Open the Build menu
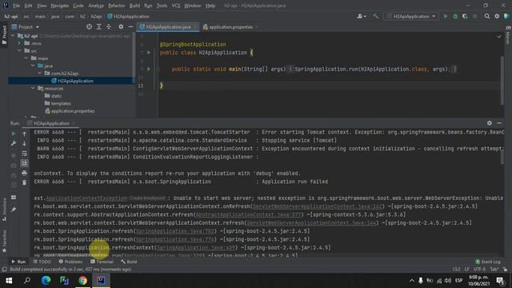 pos(134,6)
